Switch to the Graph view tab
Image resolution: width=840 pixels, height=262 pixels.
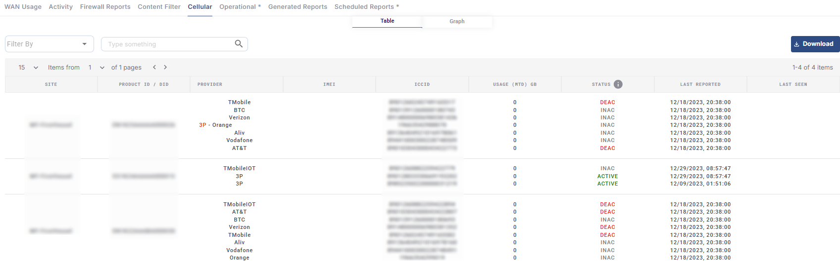tap(457, 21)
